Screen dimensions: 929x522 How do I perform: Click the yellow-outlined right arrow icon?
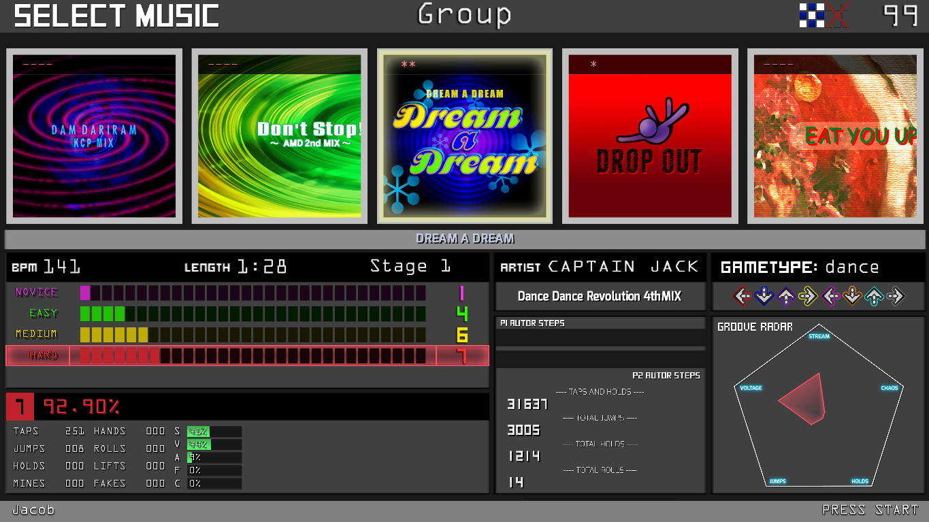808,296
